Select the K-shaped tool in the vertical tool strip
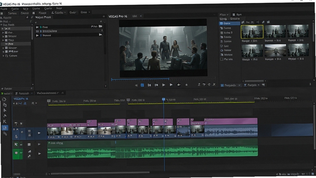Image resolution: width=316 pixels, height=178 pixels. (x=5, y=121)
